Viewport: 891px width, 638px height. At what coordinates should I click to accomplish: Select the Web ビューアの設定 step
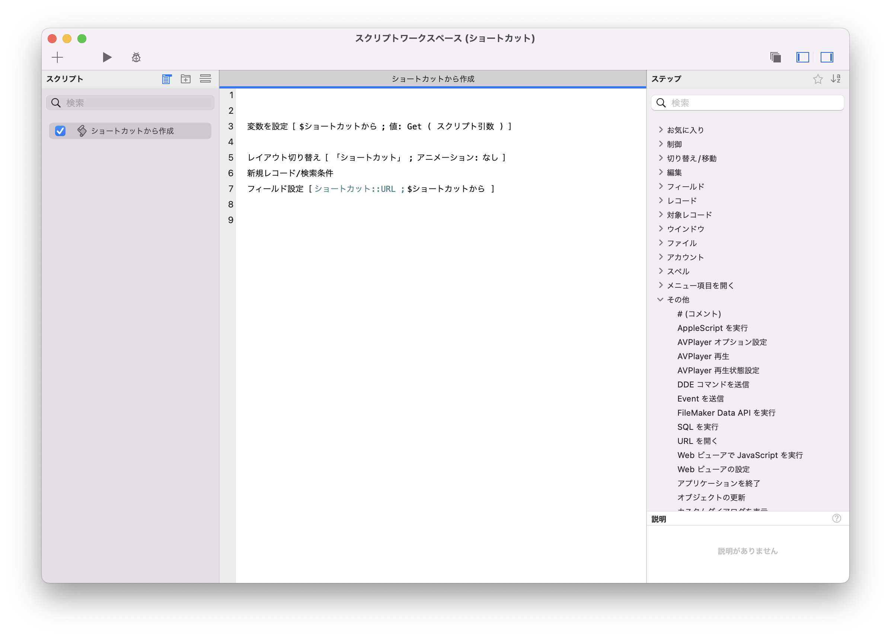(713, 469)
